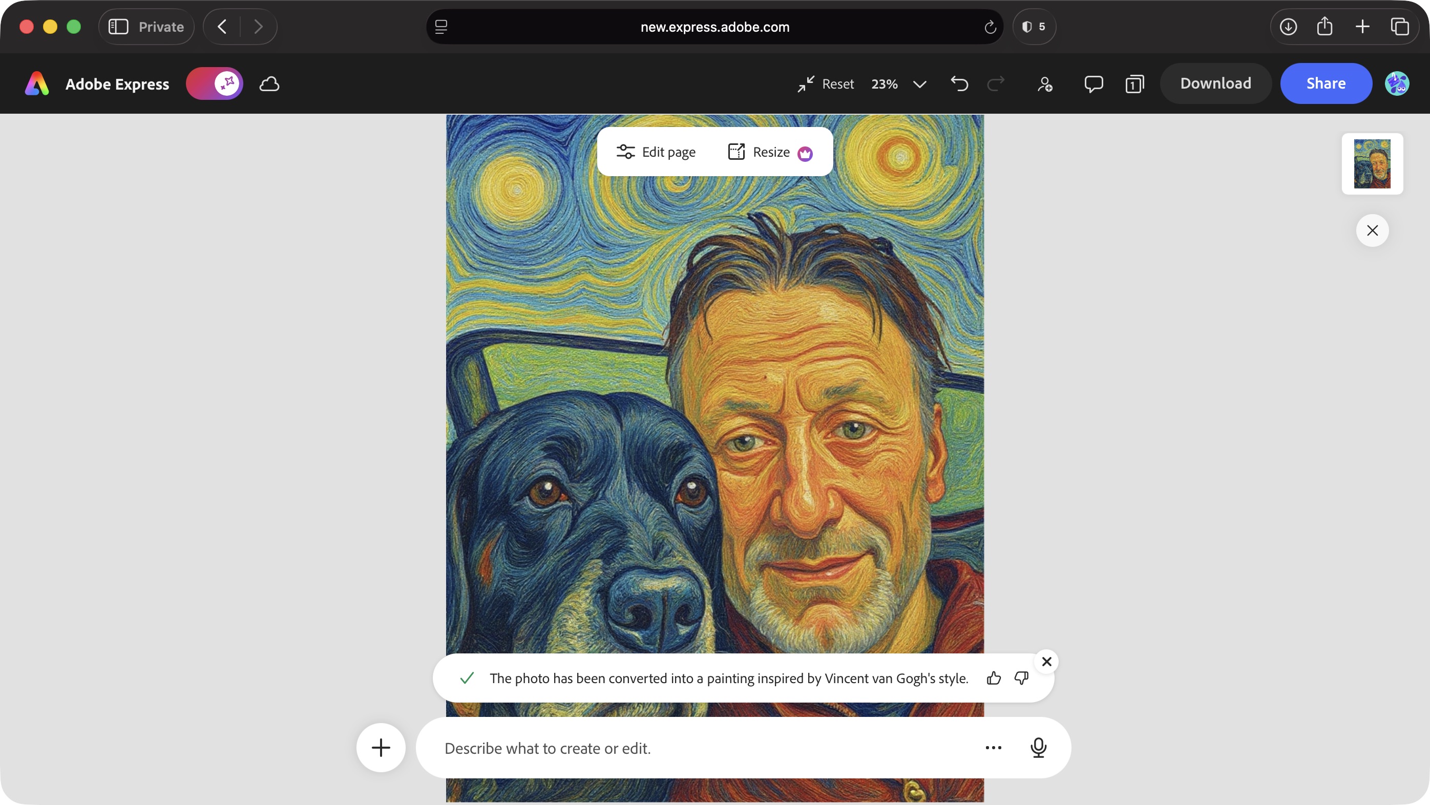1430x805 pixels.
Task: Open the user profile avatar
Action: point(1397,84)
